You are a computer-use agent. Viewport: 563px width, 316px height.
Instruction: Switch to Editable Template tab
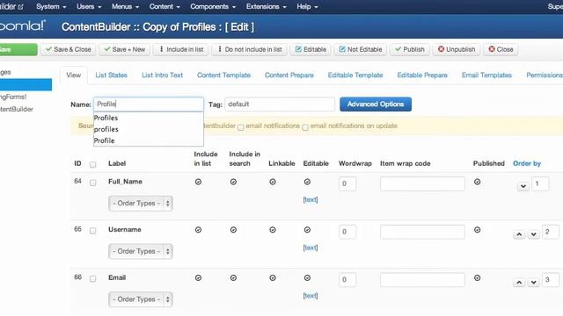click(355, 75)
